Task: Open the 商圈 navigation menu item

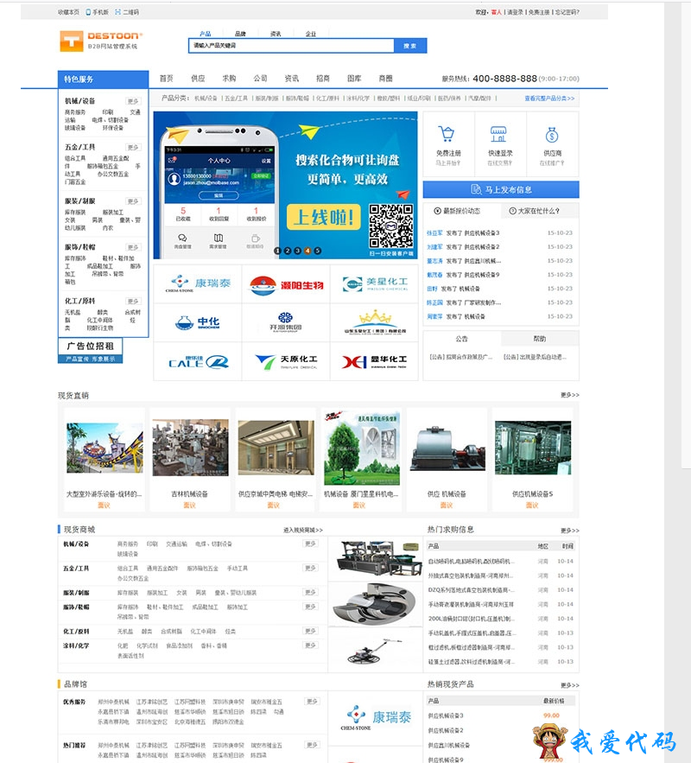Action: tap(385, 79)
